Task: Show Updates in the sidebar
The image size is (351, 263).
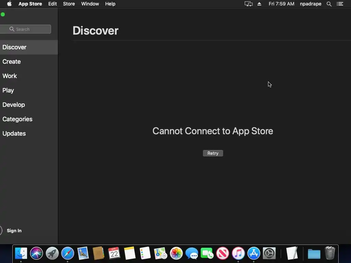Action: pyautogui.click(x=29, y=134)
